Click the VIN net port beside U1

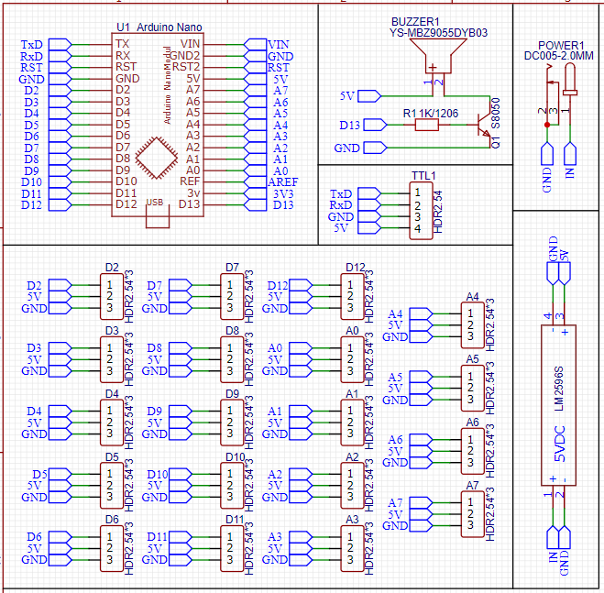coord(256,44)
